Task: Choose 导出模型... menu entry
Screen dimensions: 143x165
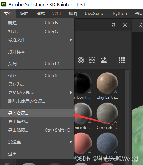Action: 37,122
